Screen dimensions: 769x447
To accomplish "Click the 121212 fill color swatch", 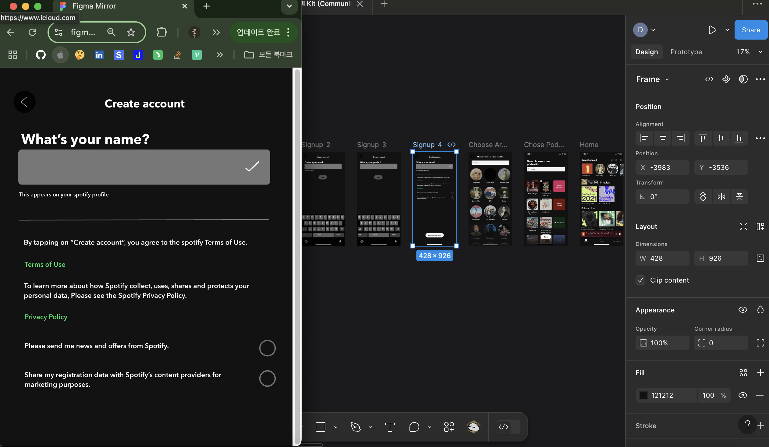I will point(643,395).
